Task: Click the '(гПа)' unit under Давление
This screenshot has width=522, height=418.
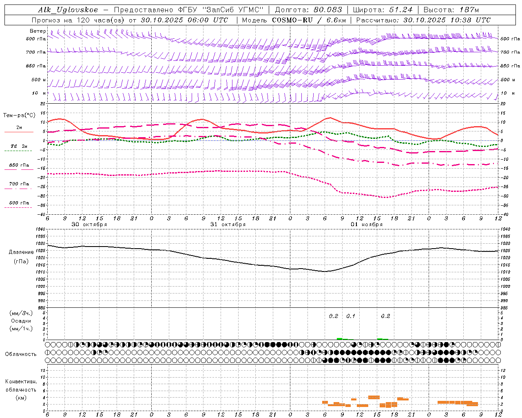Action: [x=21, y=262]
